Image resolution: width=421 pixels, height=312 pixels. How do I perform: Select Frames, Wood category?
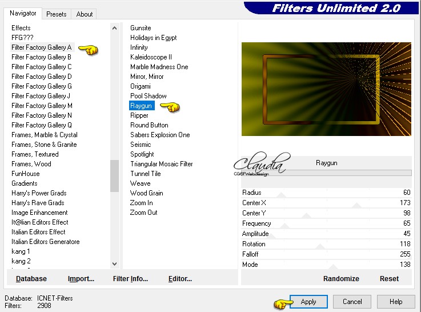tap(31, 164)
